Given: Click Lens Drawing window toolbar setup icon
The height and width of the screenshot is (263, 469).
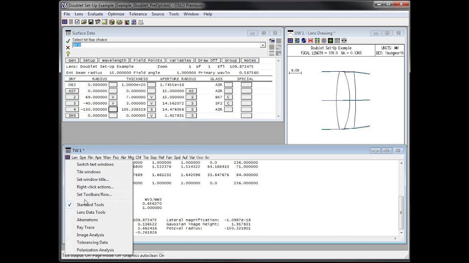Looking at the screenshot, I should coord(290,41).
